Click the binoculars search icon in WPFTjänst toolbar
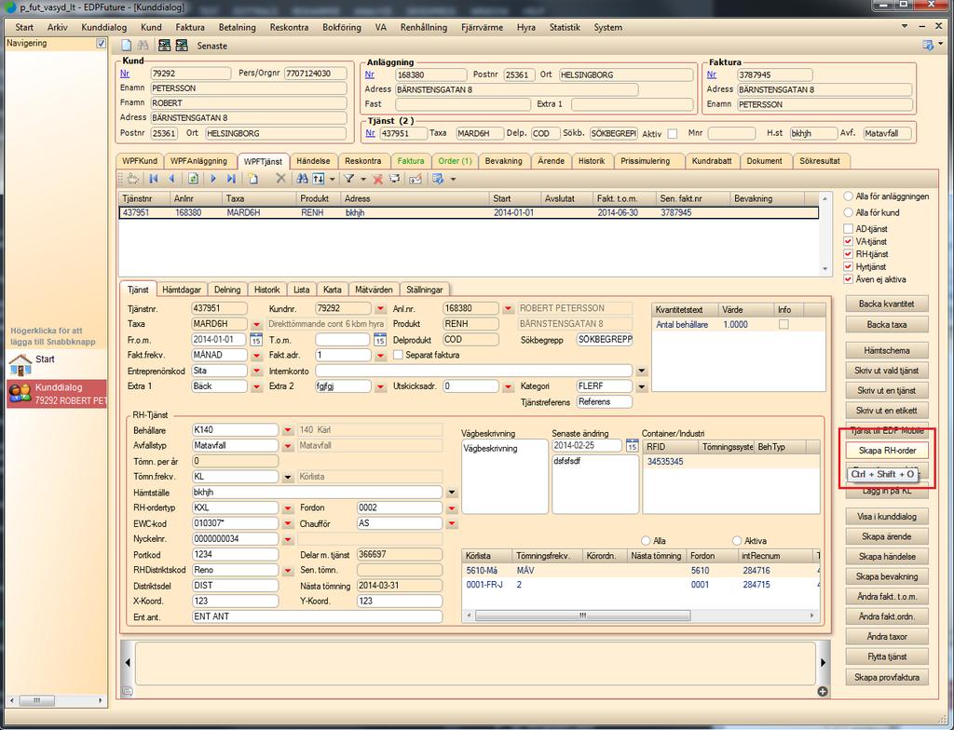954x730 pixels. (x=302, y=179)
